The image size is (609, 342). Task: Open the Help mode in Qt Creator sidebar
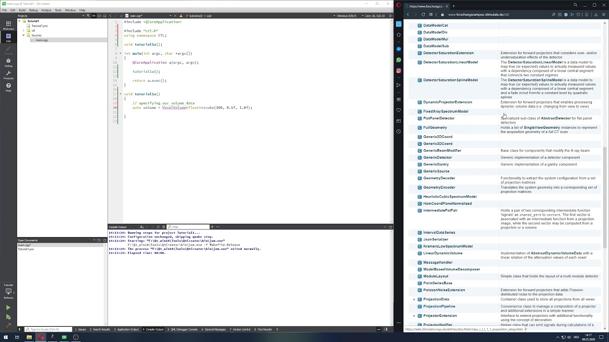8,87
